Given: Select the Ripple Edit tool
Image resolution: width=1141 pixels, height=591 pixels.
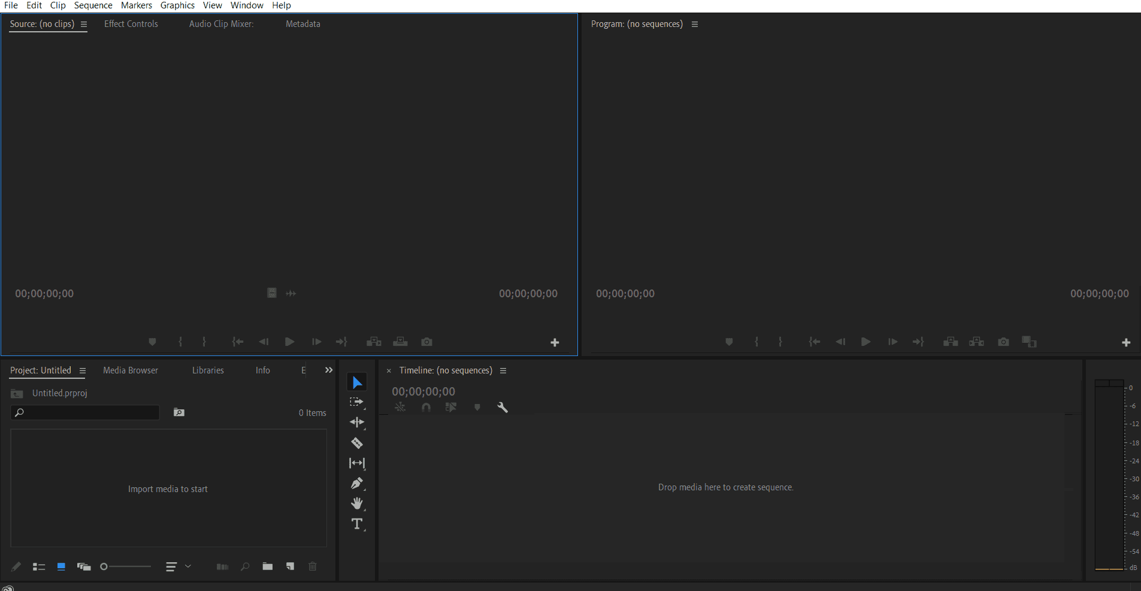Looking at the screenshot, I should [357, 423].
